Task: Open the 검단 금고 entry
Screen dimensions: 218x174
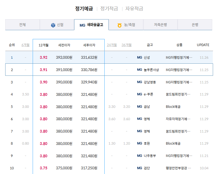Action: click(147, 168)
